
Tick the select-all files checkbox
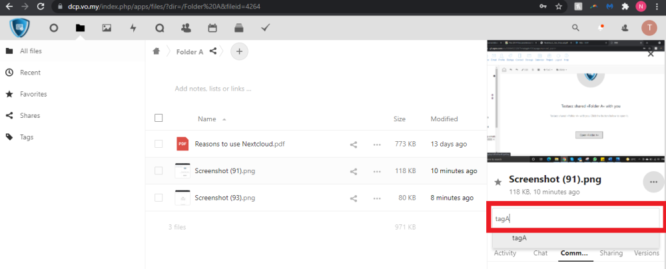pos(159,119)
